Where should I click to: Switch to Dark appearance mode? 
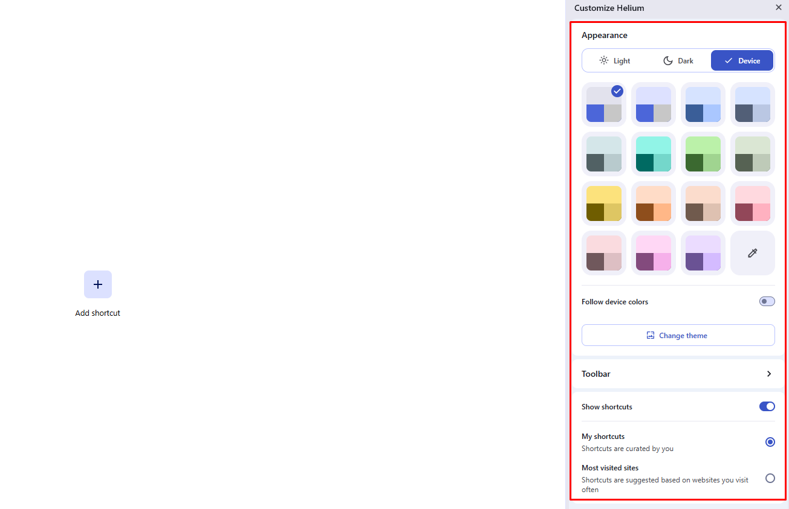(678, 60)
